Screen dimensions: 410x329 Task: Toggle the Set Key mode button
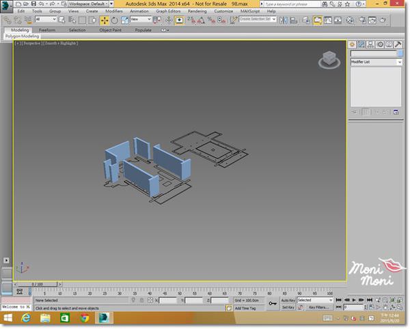288,307
